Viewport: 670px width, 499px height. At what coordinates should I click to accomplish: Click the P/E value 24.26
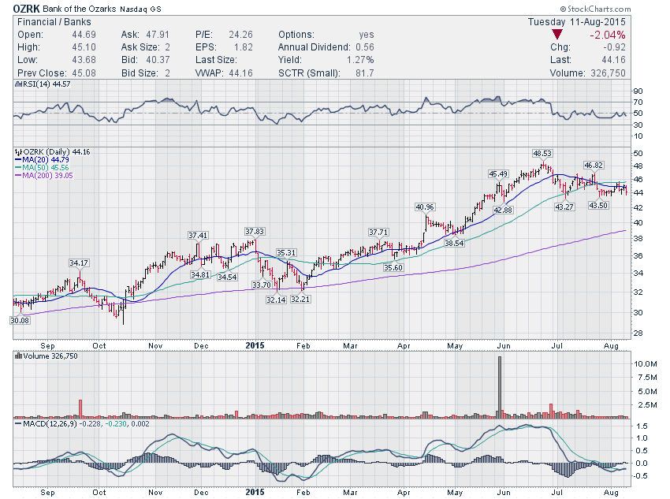pyautogui.click(x=240, y=35)
